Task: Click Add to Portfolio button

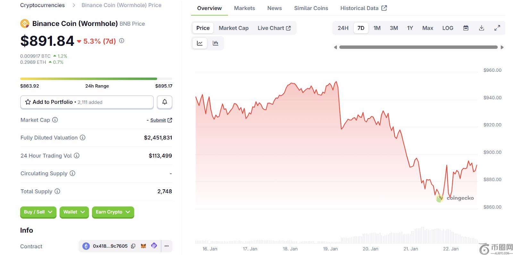Action: tap(87, 102)
